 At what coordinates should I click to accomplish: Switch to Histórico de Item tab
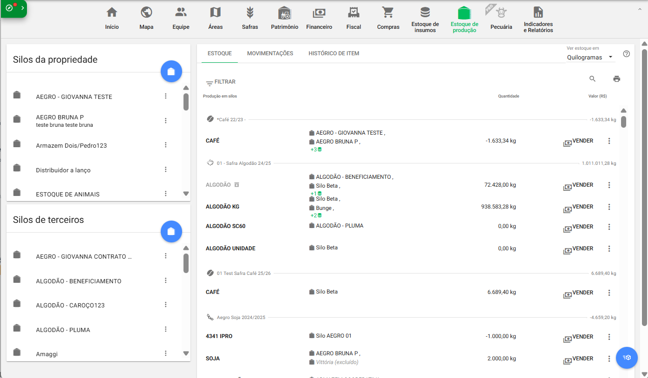click(x=334, y=53)
